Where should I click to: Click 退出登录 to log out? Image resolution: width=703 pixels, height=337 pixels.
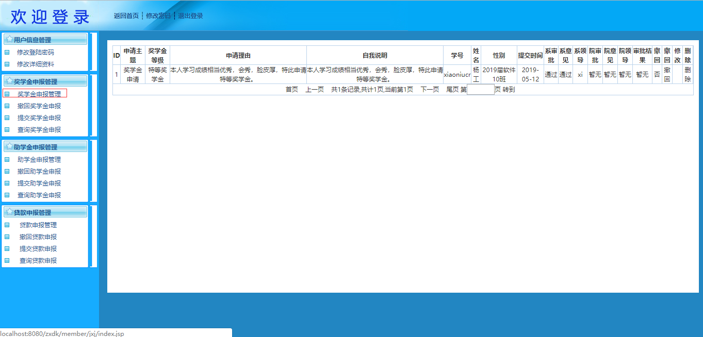(190, 16)
